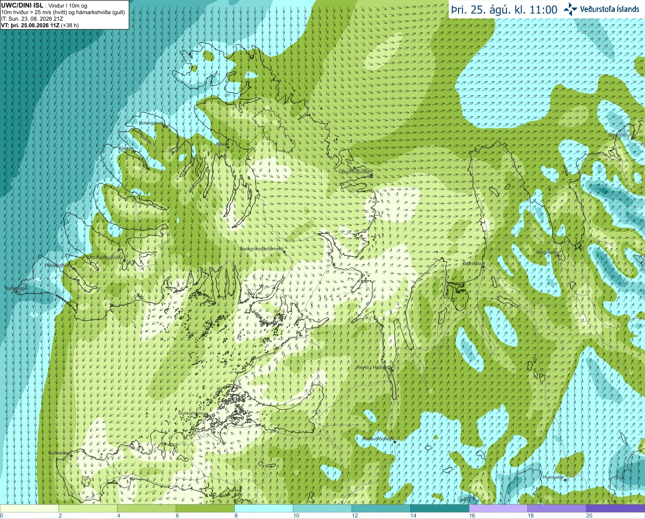Pick the 8–10 m/s light cyan legend swatch
Viewport: 645px width, 519px height.
(264, 508)
